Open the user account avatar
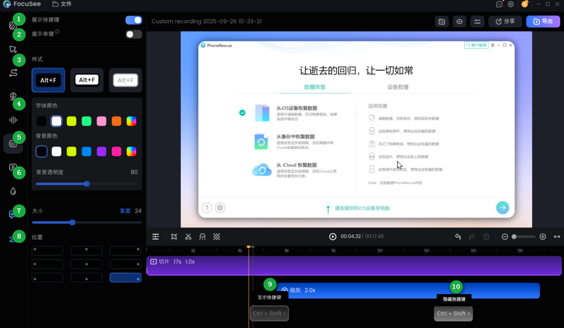564x328 pixels. [x=525, y=4]
